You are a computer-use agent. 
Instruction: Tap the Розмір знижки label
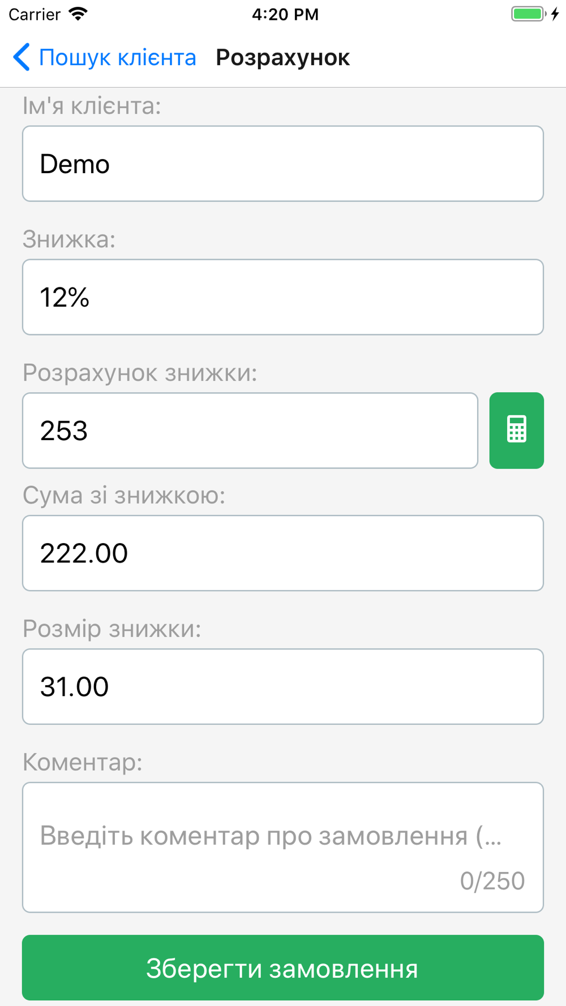112,629
